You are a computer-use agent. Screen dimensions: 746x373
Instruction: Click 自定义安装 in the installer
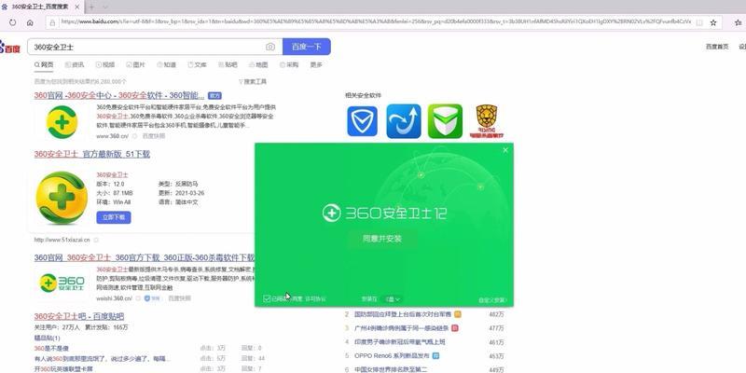point(492,299)
